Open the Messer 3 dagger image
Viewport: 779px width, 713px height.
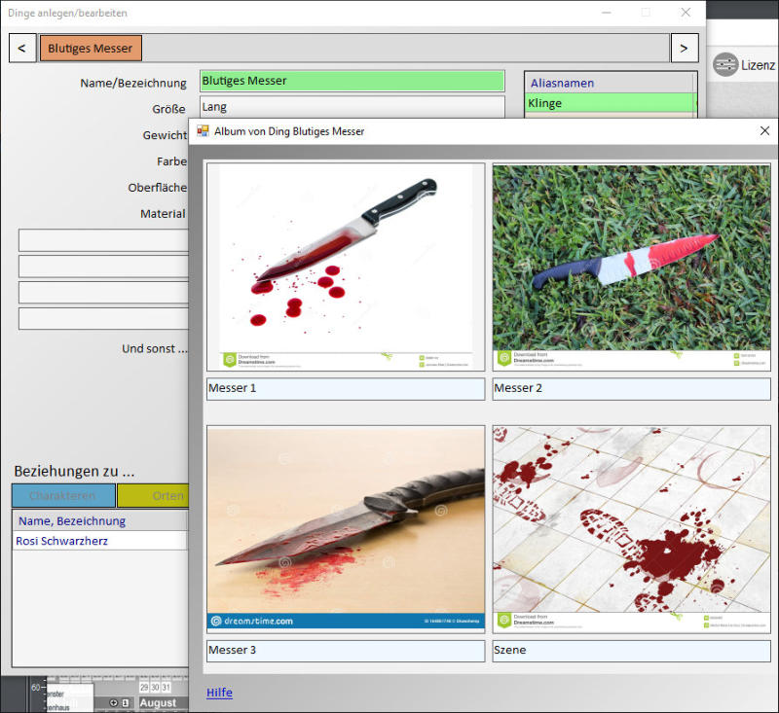coord(346,528)
